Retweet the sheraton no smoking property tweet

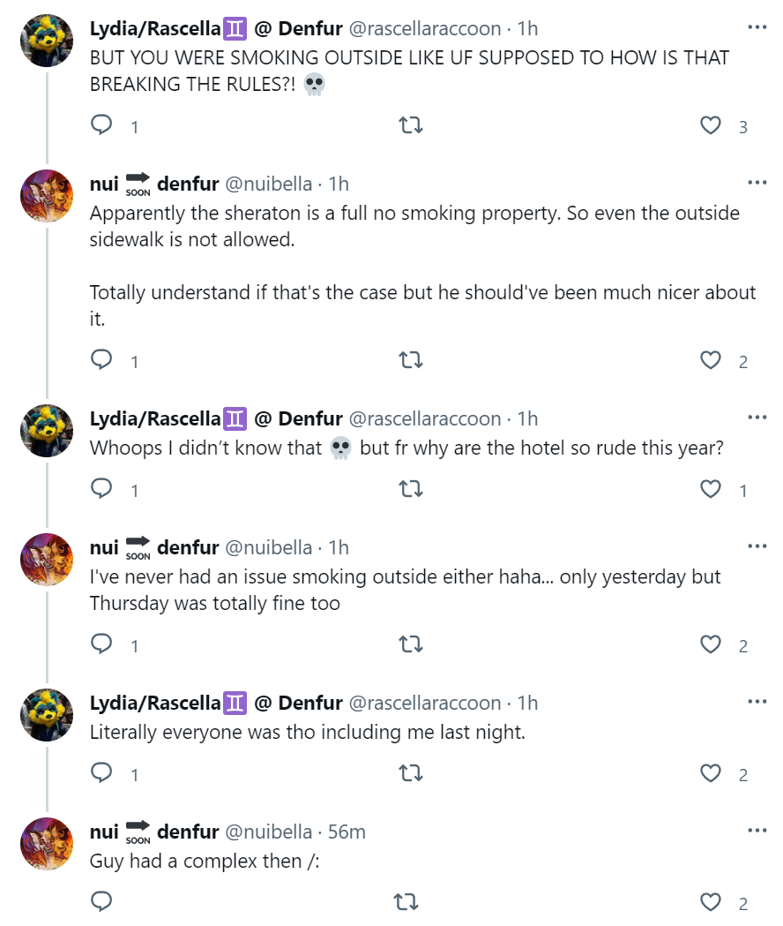tap(411, 359)
